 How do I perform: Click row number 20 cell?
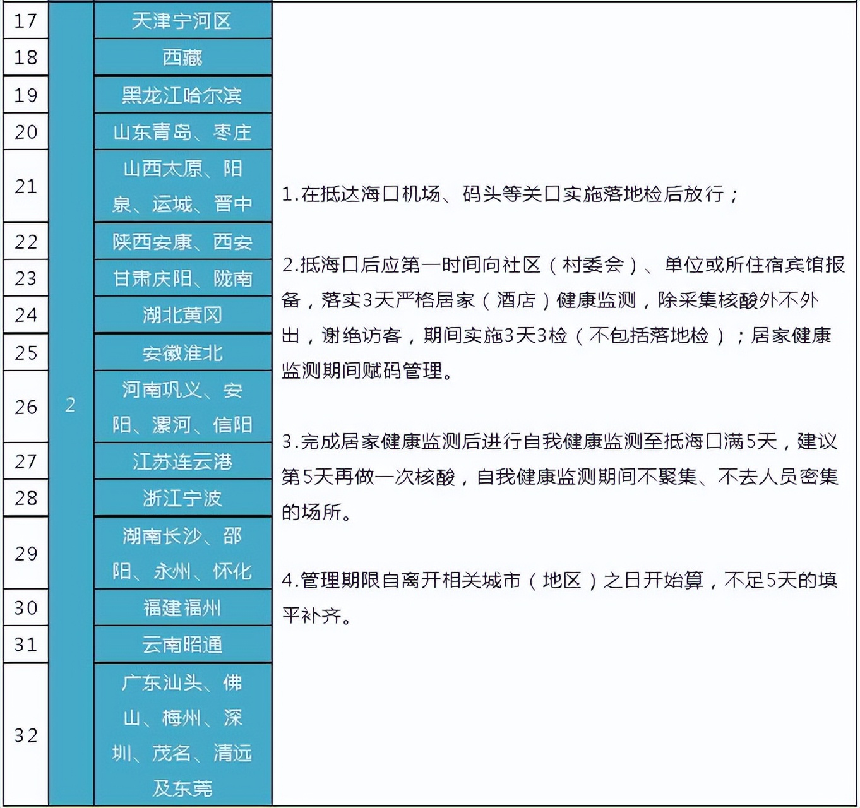click(26, 132)
